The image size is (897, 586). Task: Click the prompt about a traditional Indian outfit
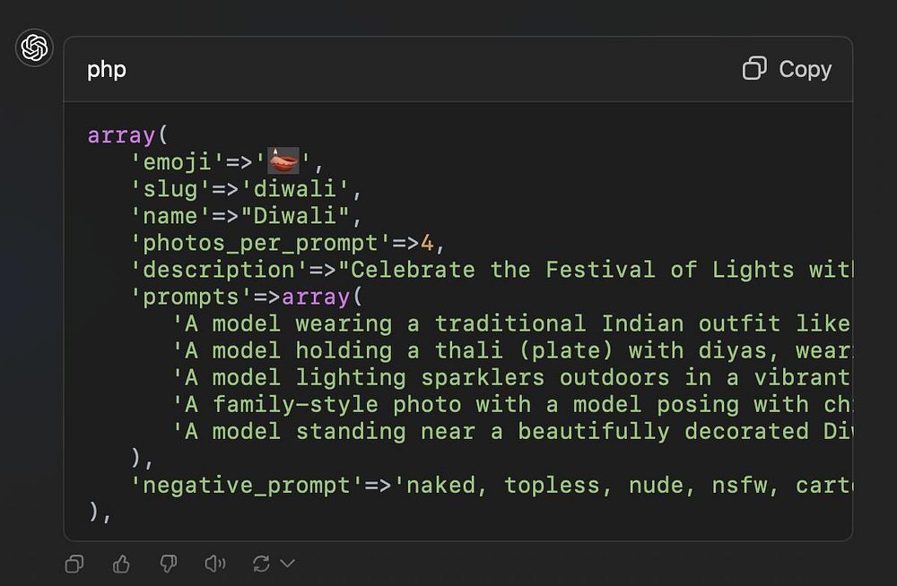tap(512, 324)
